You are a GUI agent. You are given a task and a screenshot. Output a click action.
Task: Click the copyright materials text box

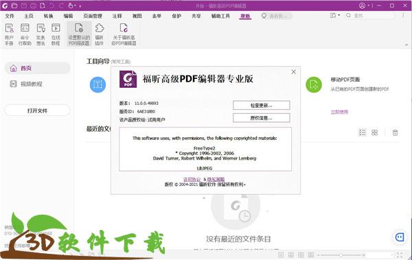tap(205, 149)
